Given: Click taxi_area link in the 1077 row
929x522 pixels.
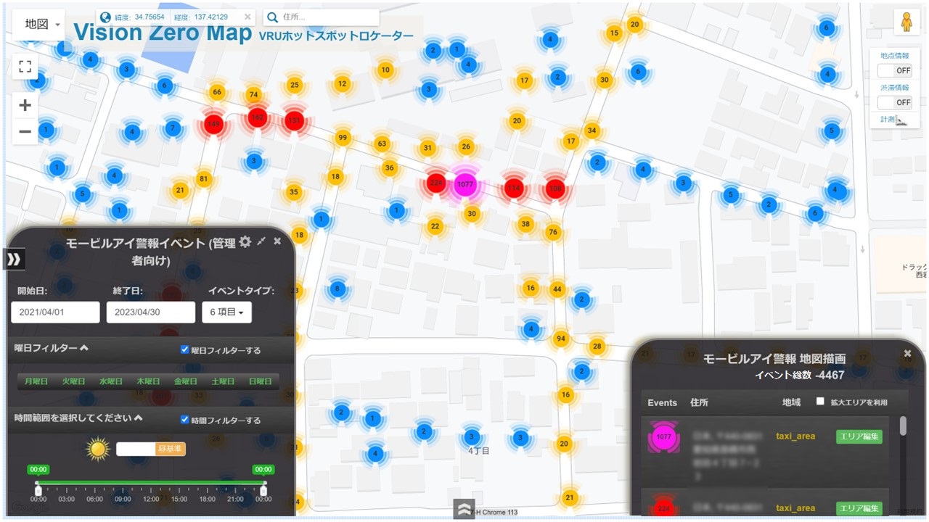Looking at the screenshot, I should (795, 436).
